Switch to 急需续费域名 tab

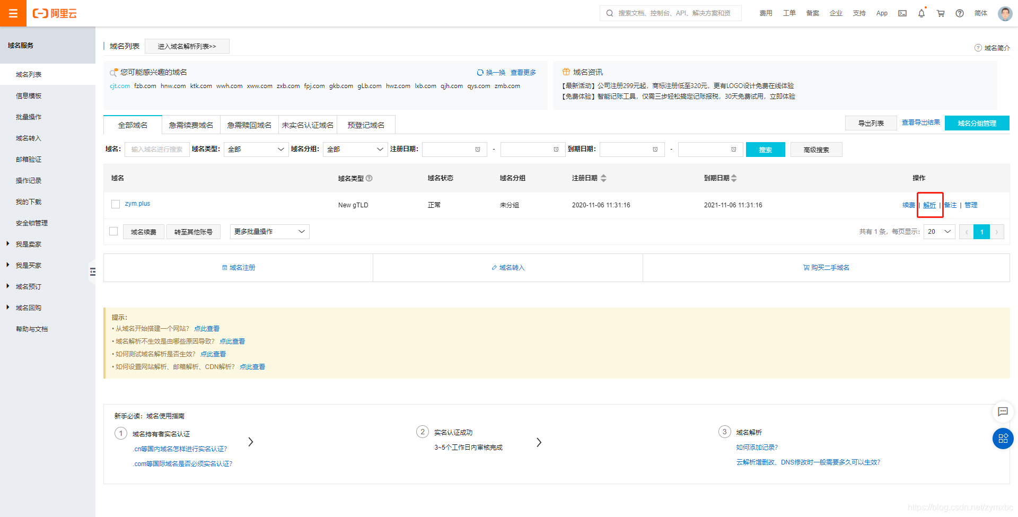[191, 125]
